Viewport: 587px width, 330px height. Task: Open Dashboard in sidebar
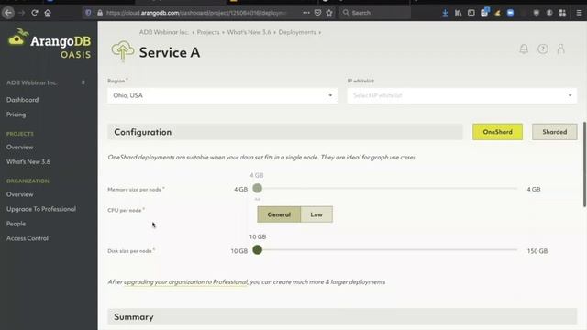point(22,100)
